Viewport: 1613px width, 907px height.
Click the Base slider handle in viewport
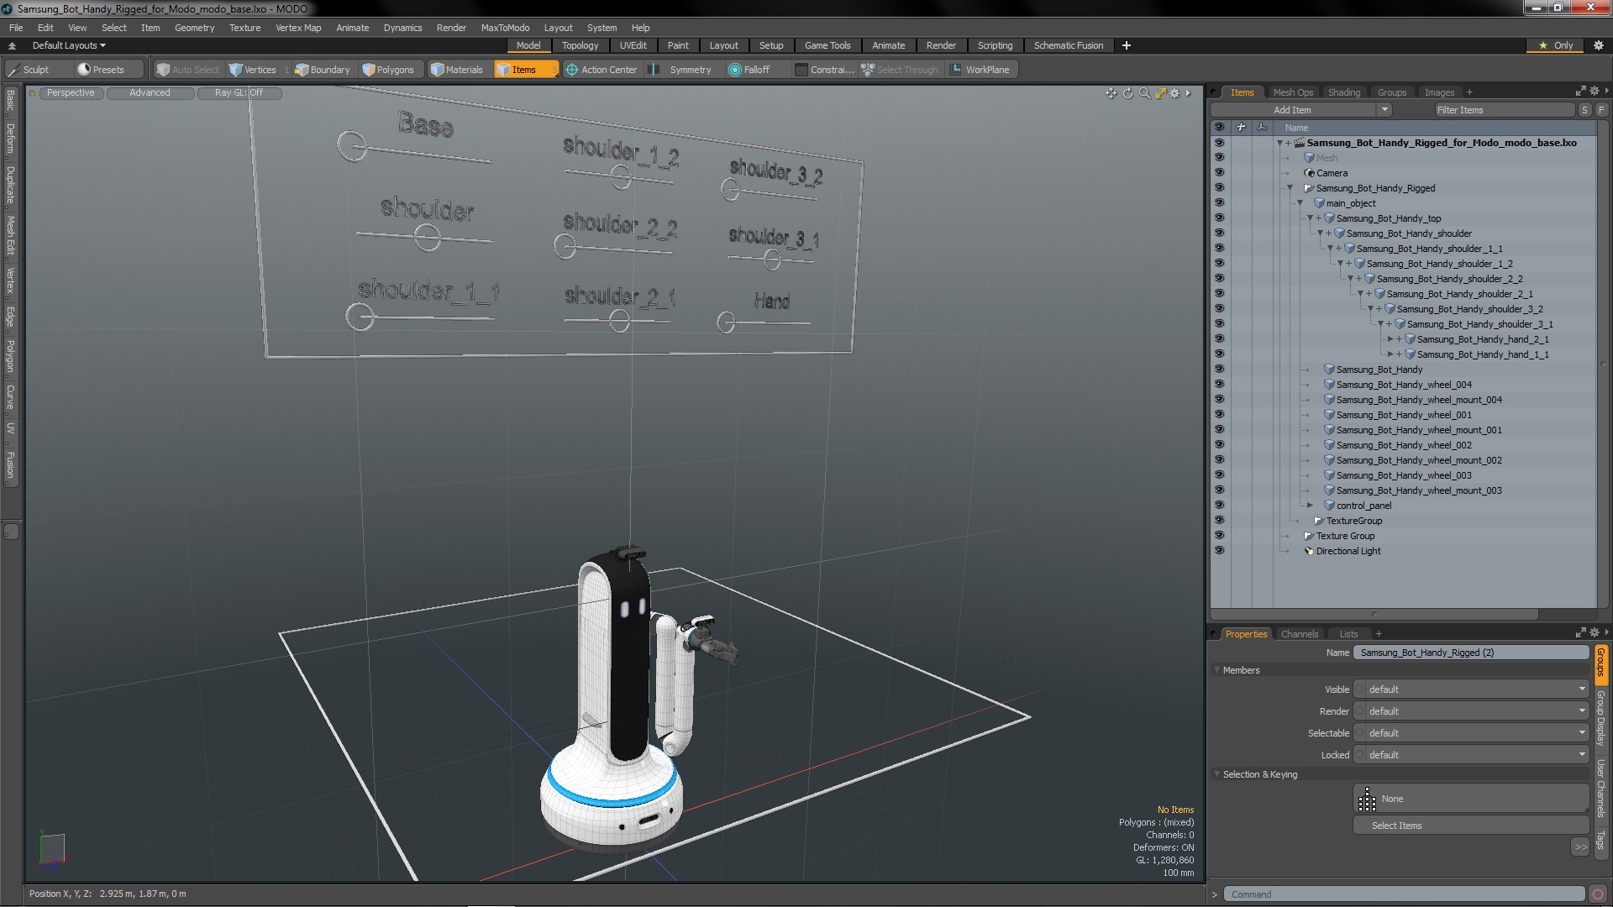[x=352, y=146]
